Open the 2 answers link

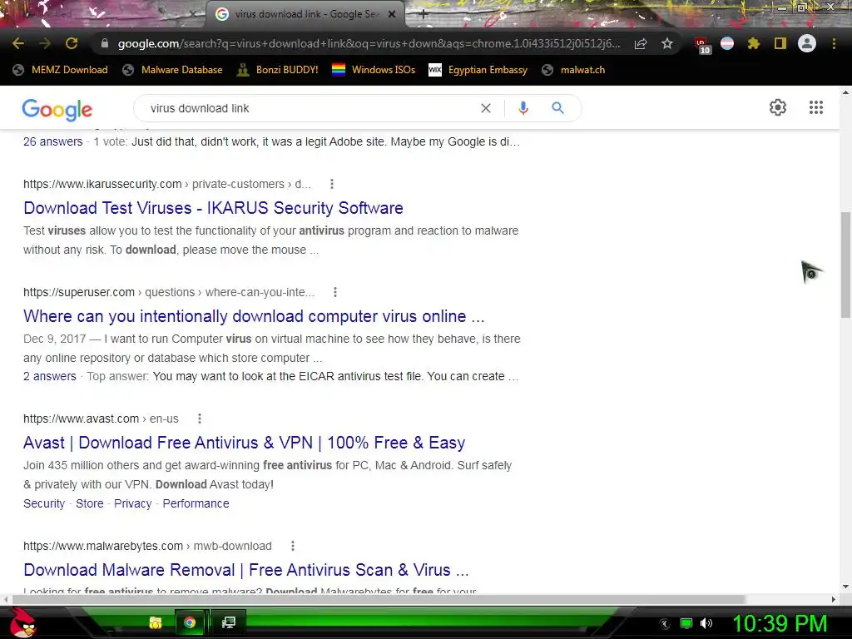coord(49,377)
